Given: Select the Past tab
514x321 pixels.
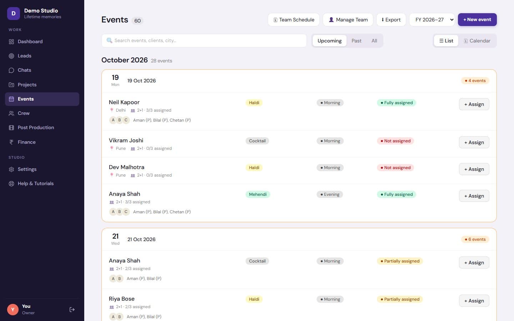Looking at the screenshot, I should [x=356, y=41].
